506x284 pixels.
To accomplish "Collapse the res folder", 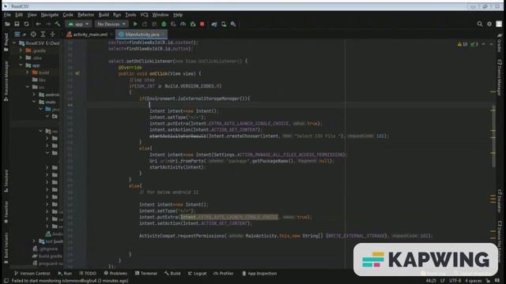I will (x=40, y=131).
